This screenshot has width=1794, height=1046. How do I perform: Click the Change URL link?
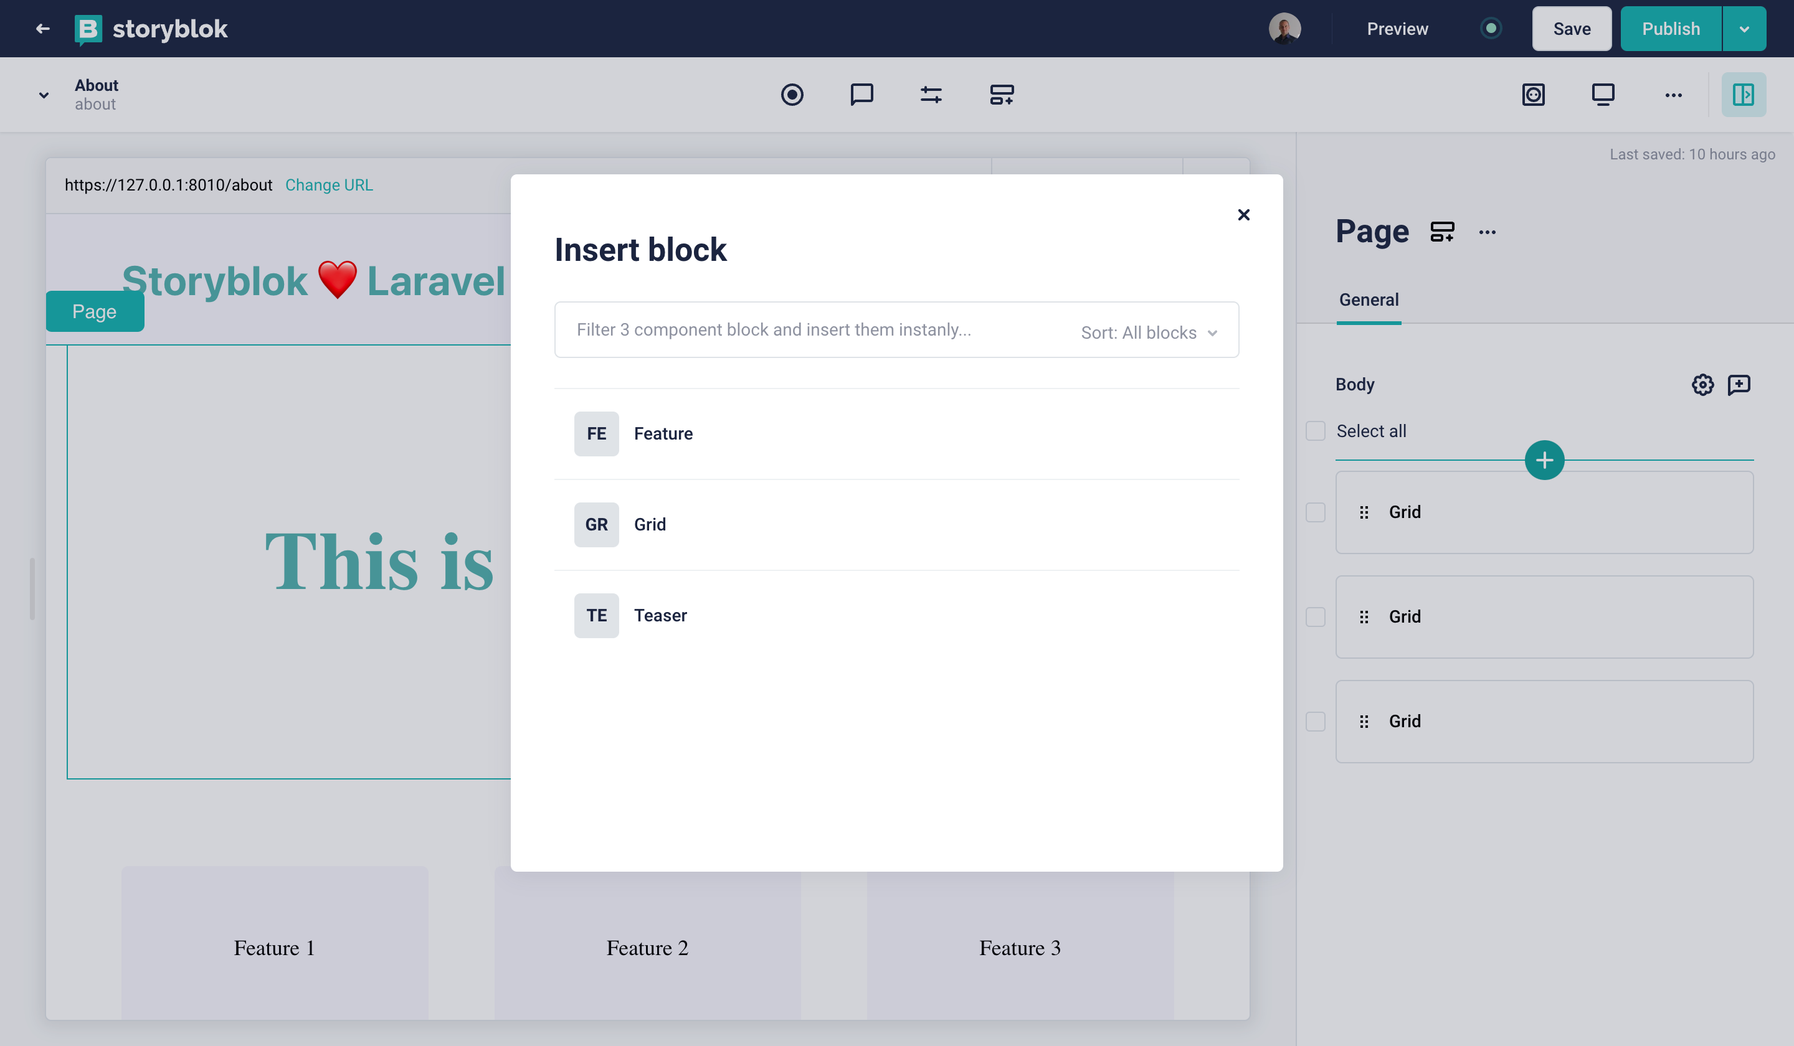point(329,185)
